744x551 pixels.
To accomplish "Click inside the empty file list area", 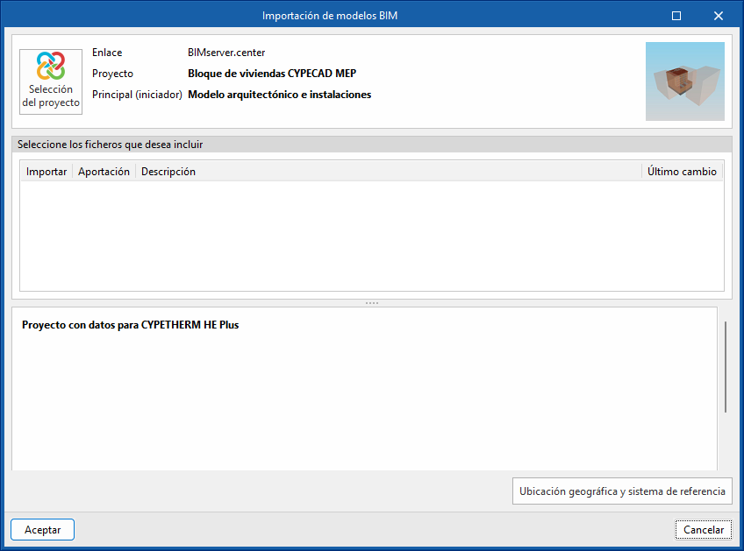I will [371, 235].
